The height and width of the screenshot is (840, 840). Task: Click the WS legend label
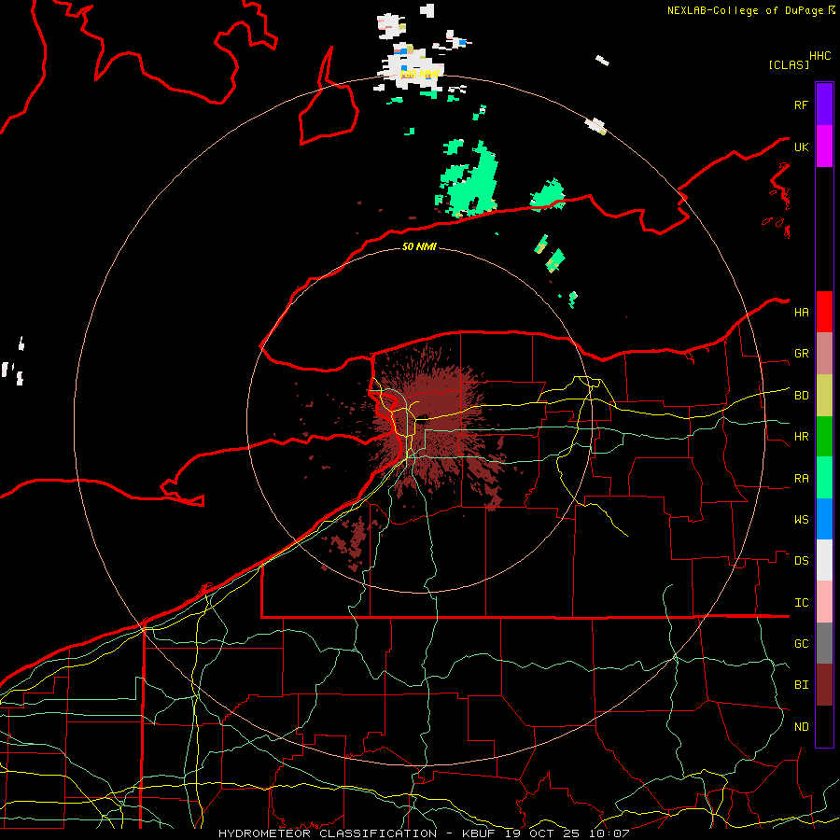802,520
